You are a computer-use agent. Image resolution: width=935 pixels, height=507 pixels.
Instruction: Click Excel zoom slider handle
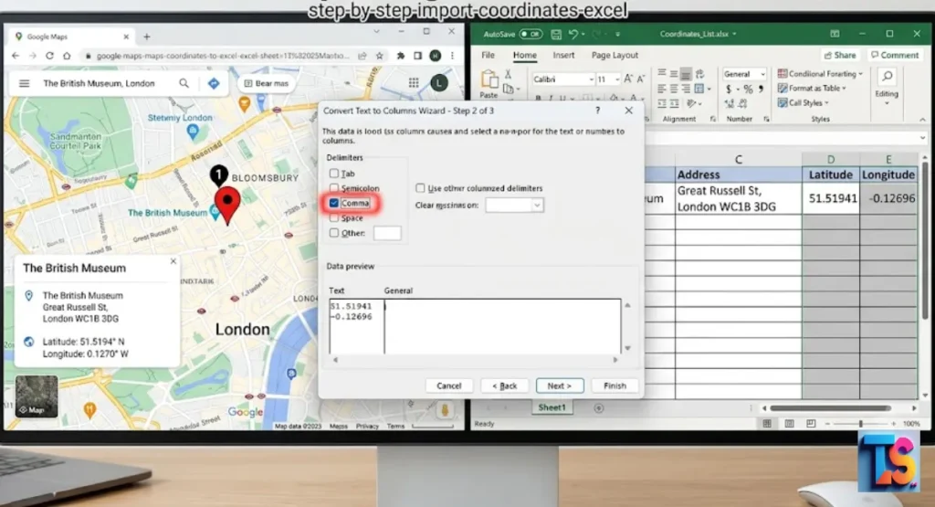[x=860, y=424]
